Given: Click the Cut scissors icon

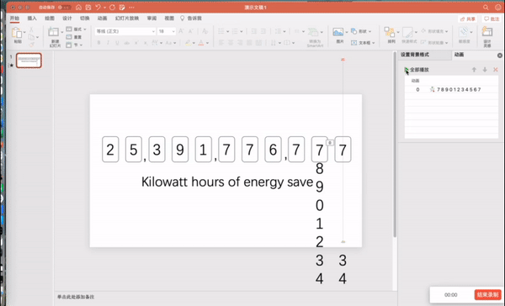Looking at the screenshot, I should point(31,29).
